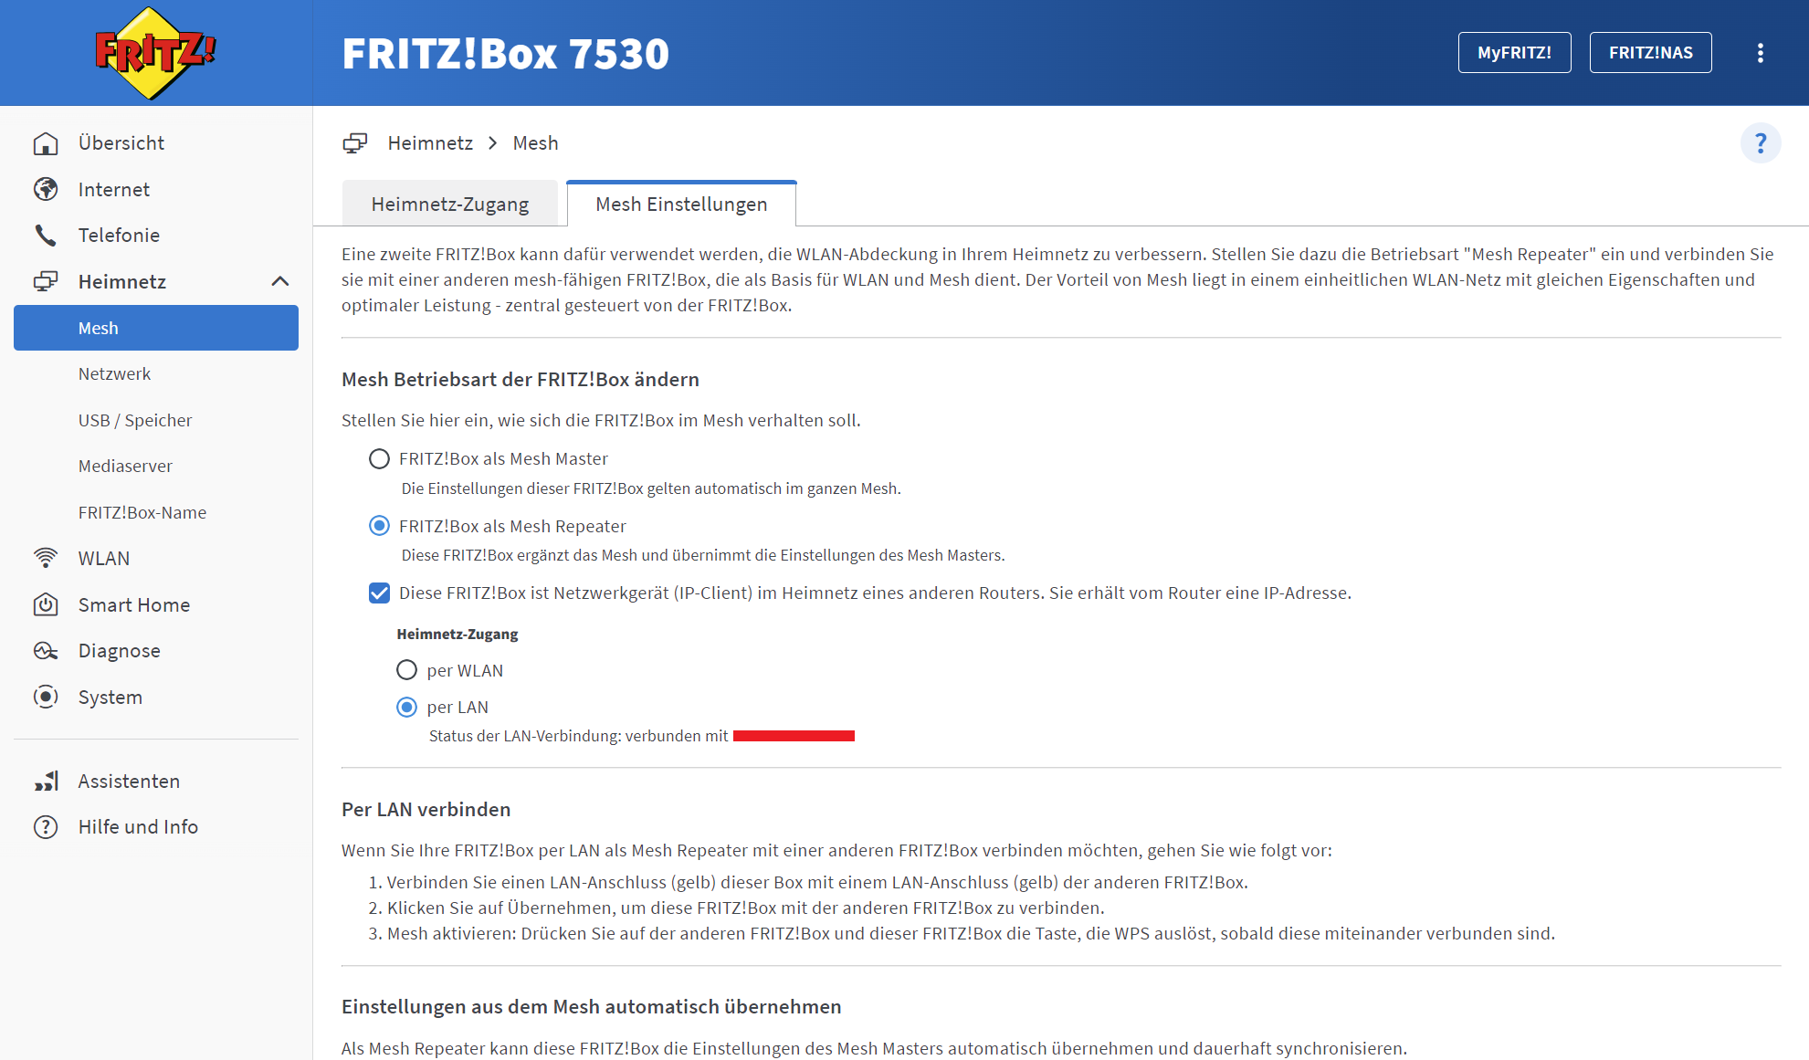The width and height of the screenshot is (1809, 1060).
Task: Expand the System menu entry
Action: 110,698
